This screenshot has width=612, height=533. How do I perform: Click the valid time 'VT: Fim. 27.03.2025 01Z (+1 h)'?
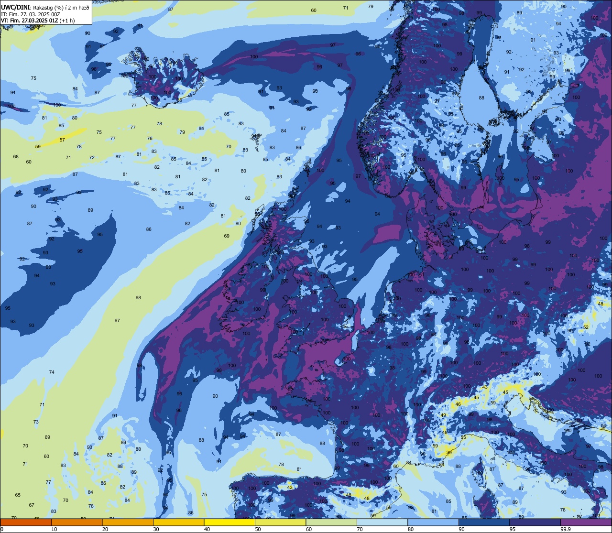click(38, 21)
